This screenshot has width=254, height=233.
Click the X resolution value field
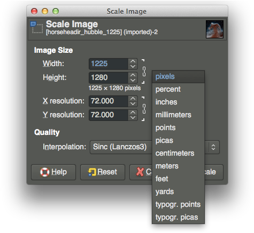coord(109,101)
